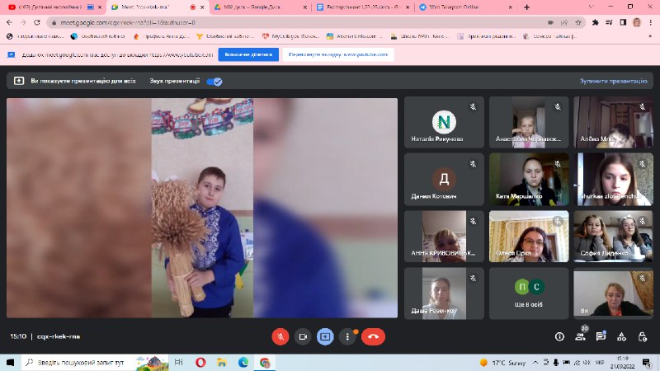
Task: Open the in-call chat messages
Action: 601,336
